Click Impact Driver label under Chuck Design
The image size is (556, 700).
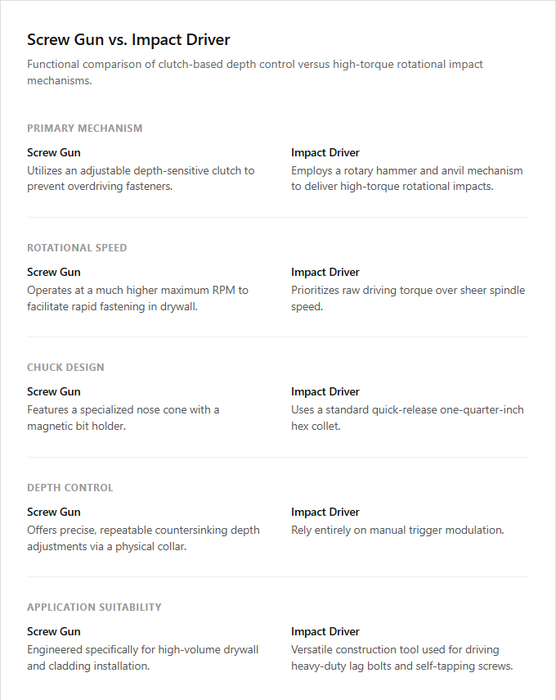[x=325, y=392]
